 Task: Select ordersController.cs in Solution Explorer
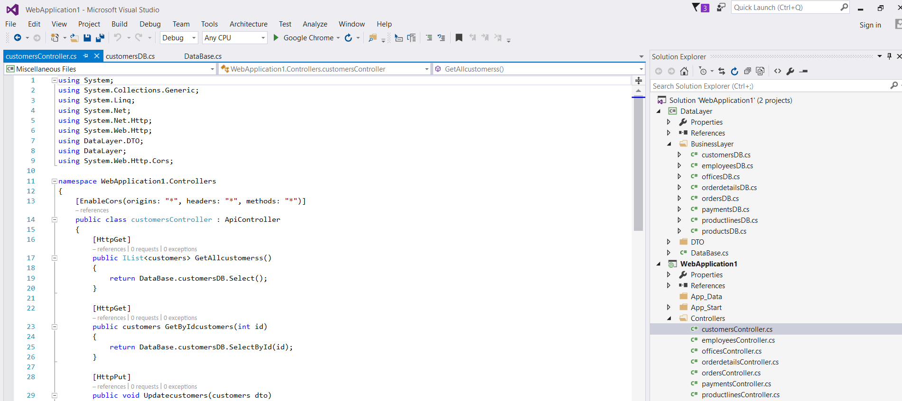(731, 373)
